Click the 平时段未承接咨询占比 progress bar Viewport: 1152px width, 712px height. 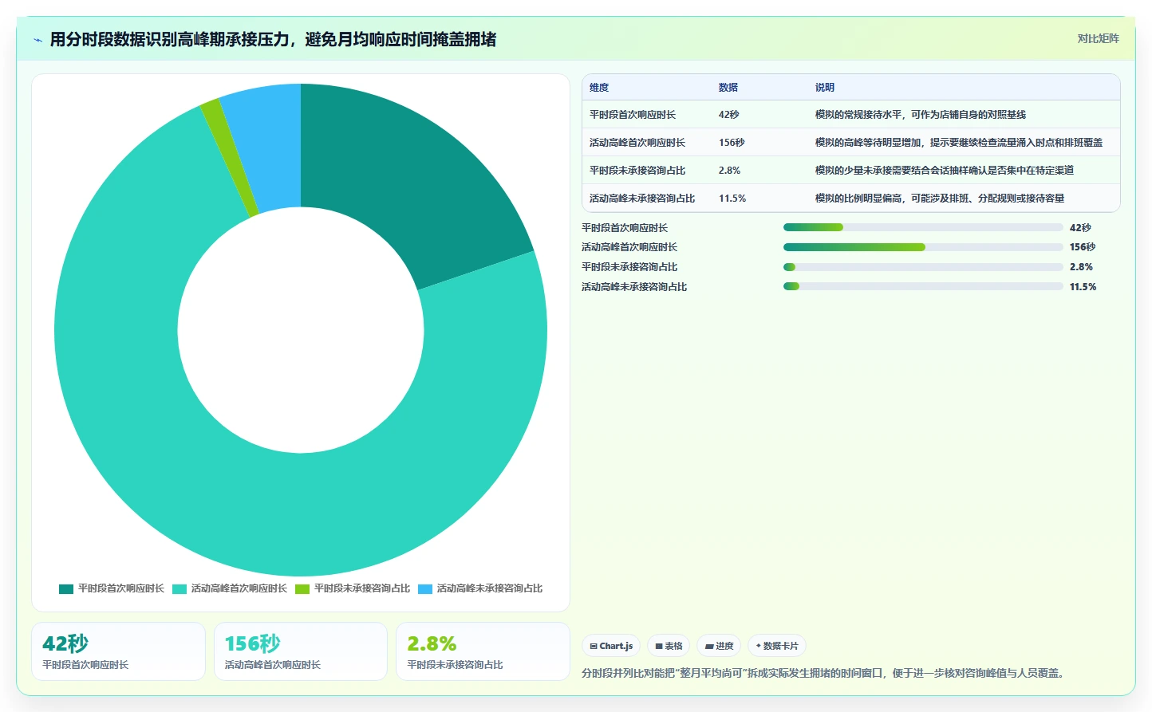click(923, 267)
